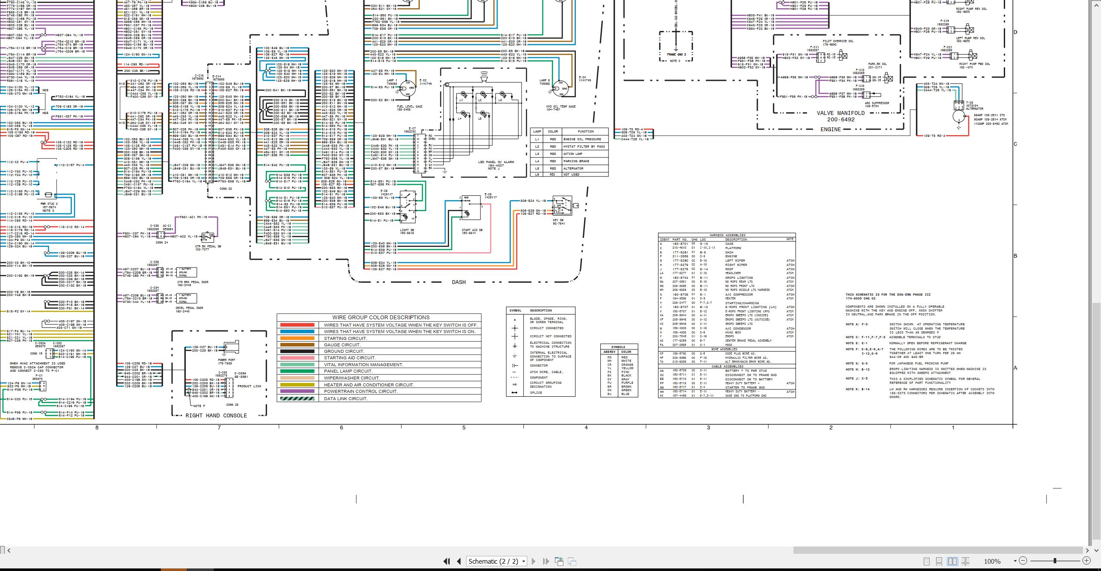Click the 'PWR STUD 2' label

[x=49, y=204]
